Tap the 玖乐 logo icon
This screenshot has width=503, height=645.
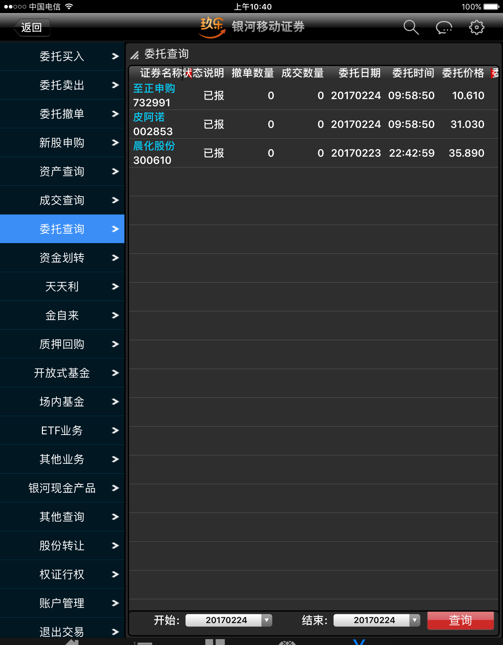[x=212, y=27]
